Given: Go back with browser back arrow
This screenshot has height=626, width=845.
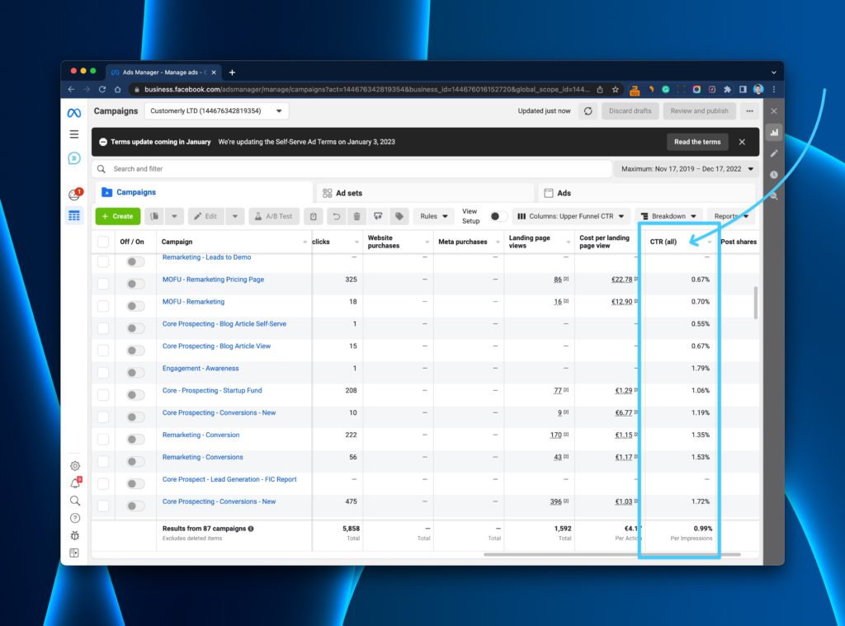Looking at the screenshot, I should coord(71,89).
